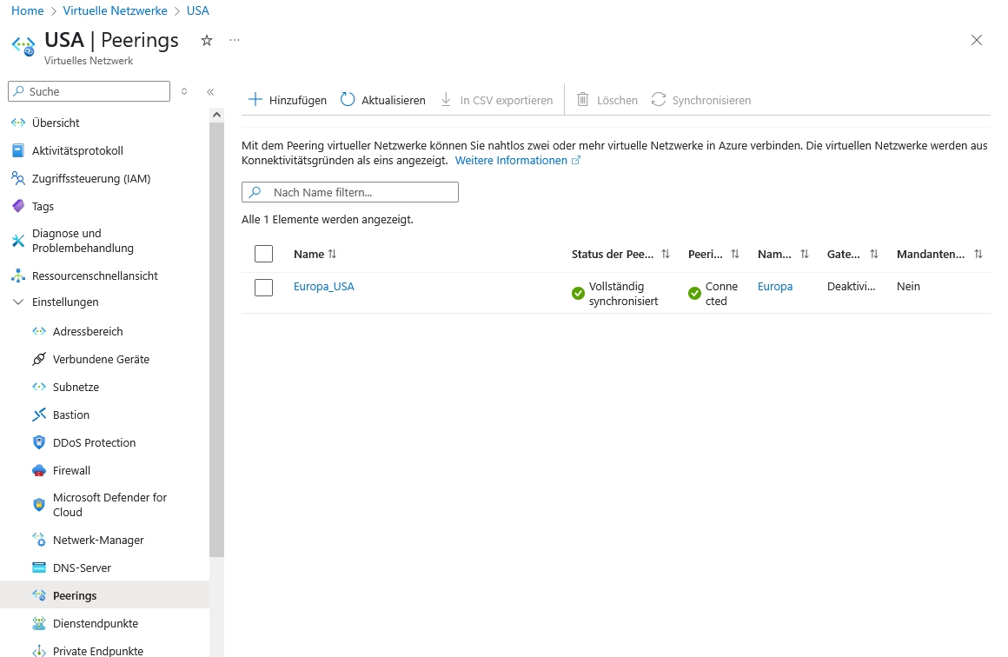Click the Hinzufügen plus icon
Image resolution: width=1008 pixels, height=657 pixels.
click(255, 100)
